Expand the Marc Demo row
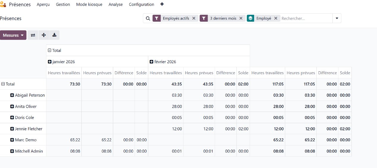This screenshot has height=168, width=377. click(x=12, y=140)
